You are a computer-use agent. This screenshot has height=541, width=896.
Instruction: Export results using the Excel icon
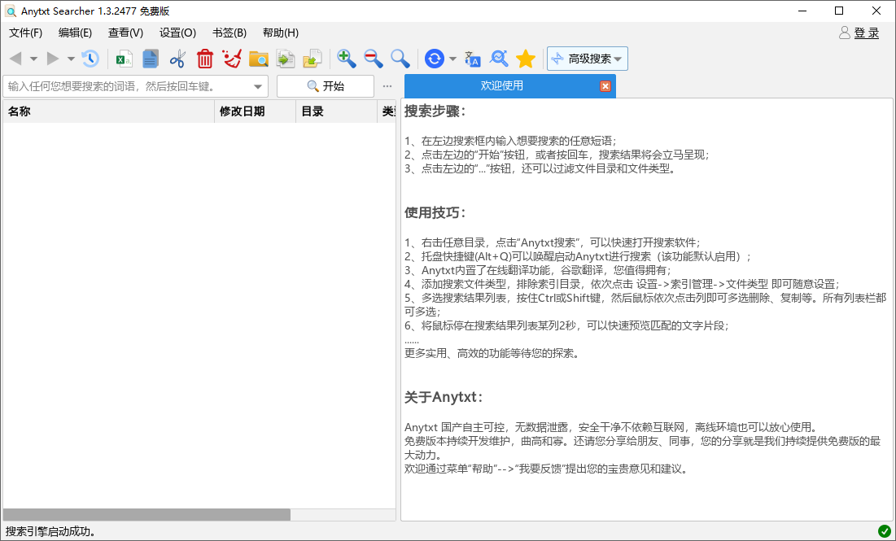tap(123, 59)
